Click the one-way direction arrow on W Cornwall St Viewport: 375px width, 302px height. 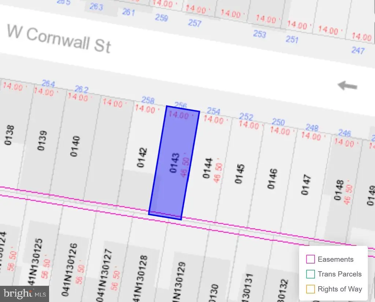347,86
